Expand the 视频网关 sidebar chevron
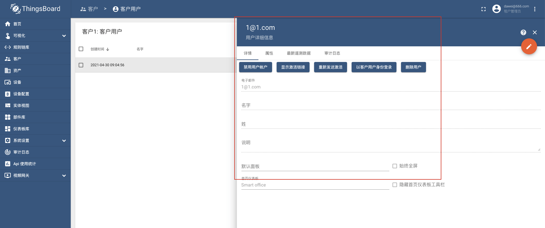The height and width of the screenshot is (228, 545). coord(64,176)
